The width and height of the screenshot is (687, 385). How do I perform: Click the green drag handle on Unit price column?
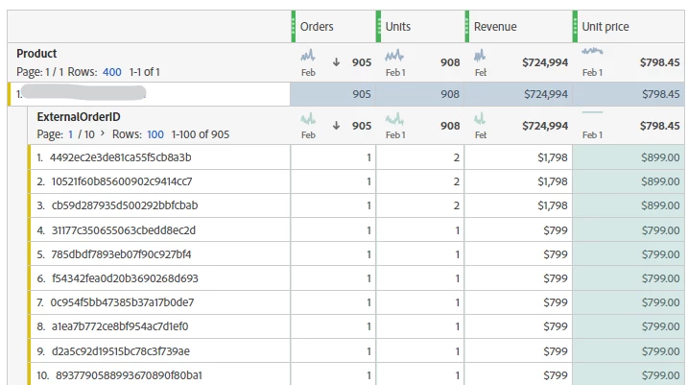(575, 27)
